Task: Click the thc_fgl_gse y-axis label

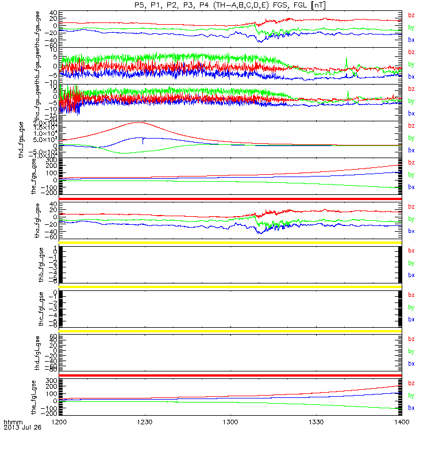Action: point(41,309)
